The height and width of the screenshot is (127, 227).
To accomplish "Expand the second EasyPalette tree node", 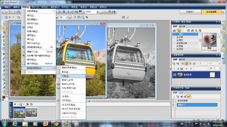I will (177, 37).
